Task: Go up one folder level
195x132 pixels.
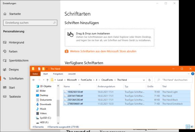Action: coord(47,80)
